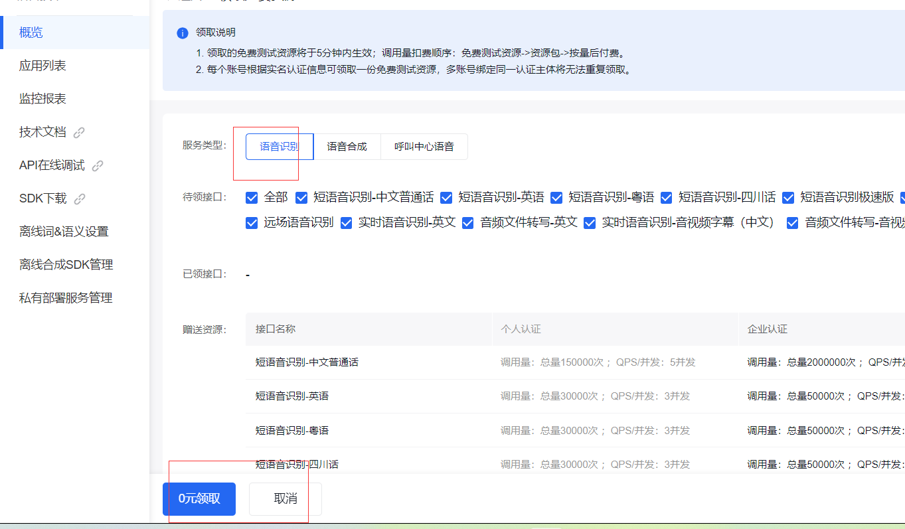
Task: Click the 接口名称 column header
Action: point(369,329)
